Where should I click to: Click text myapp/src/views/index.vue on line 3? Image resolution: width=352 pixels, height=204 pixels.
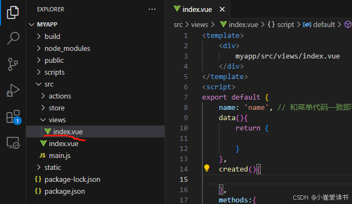(287, 56)
